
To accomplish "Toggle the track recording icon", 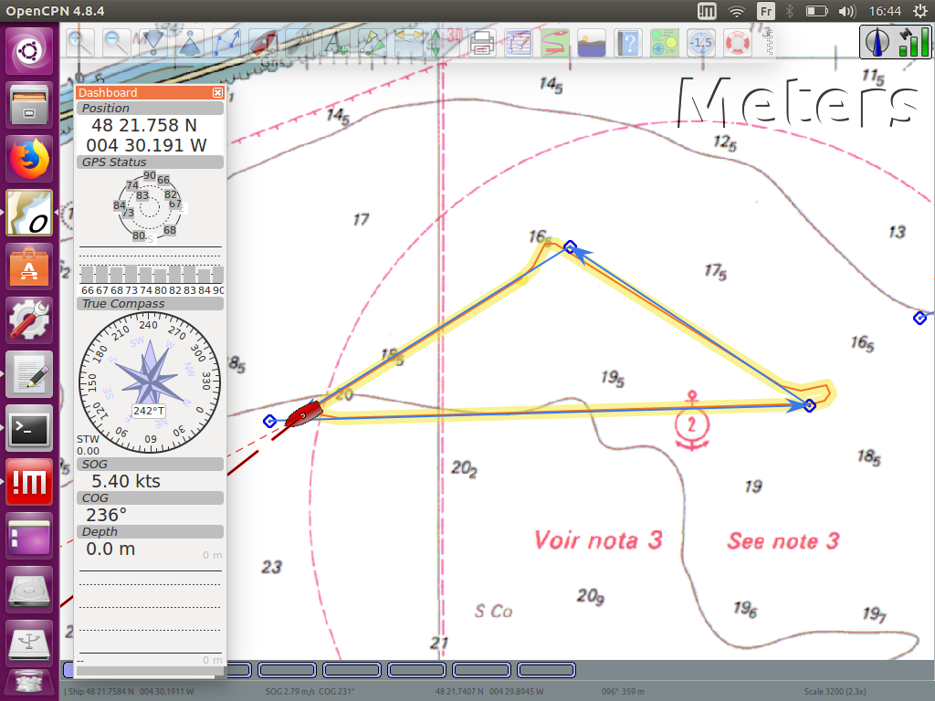I will [554, 42].
